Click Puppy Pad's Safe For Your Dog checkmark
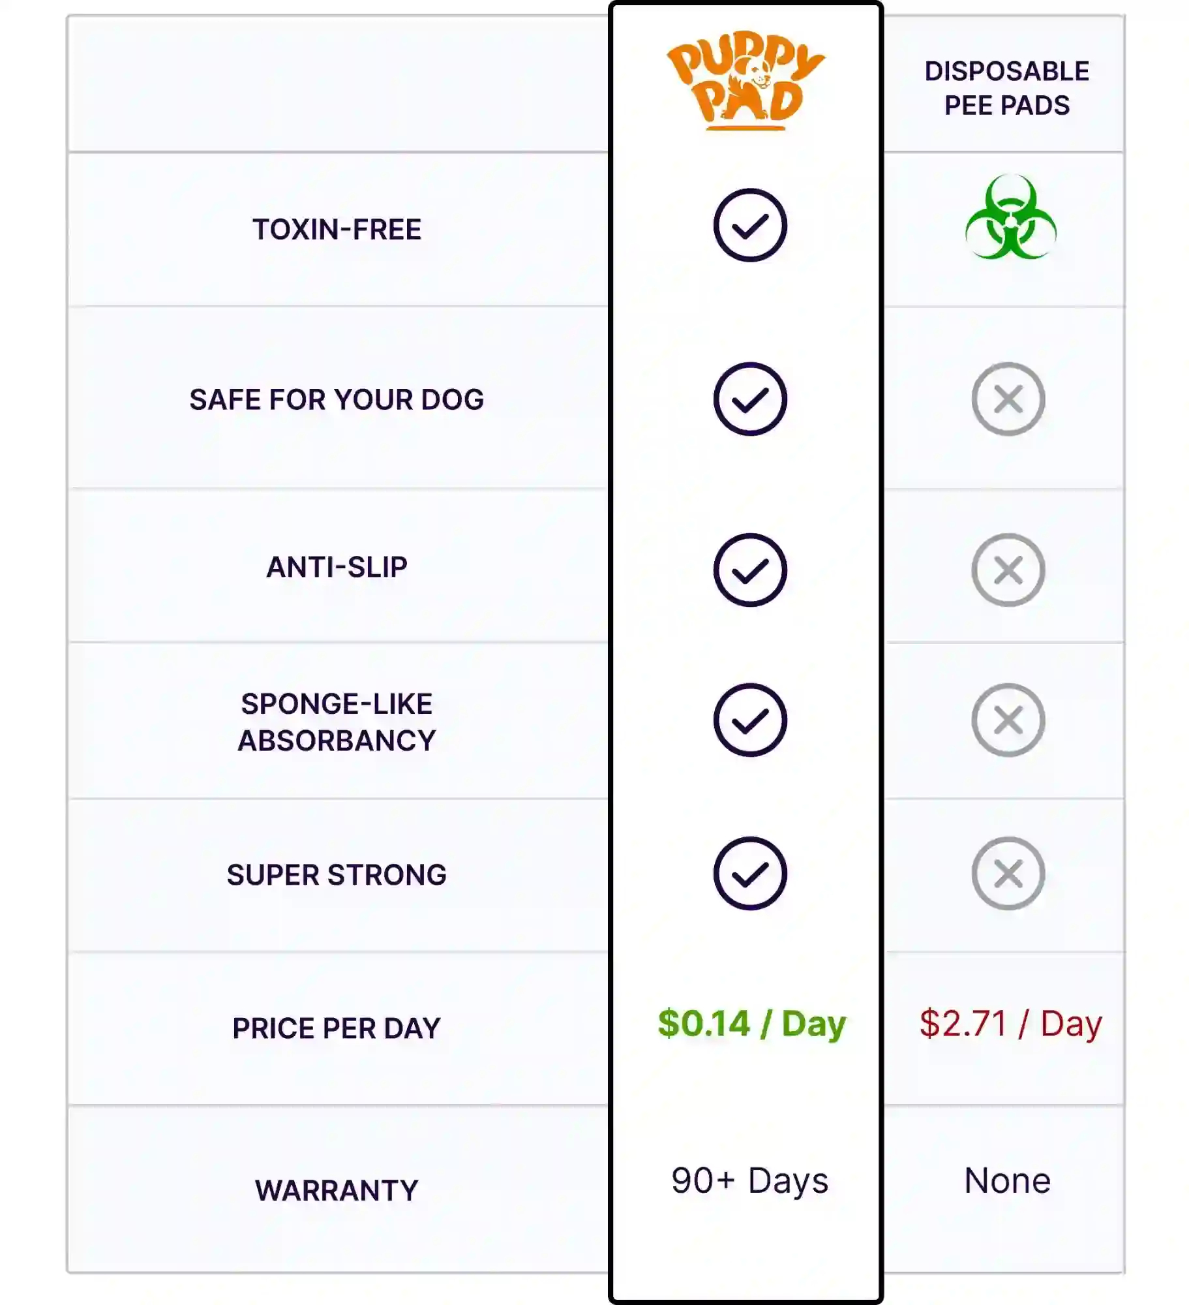 pyautogui.click(x=750, y=399)
